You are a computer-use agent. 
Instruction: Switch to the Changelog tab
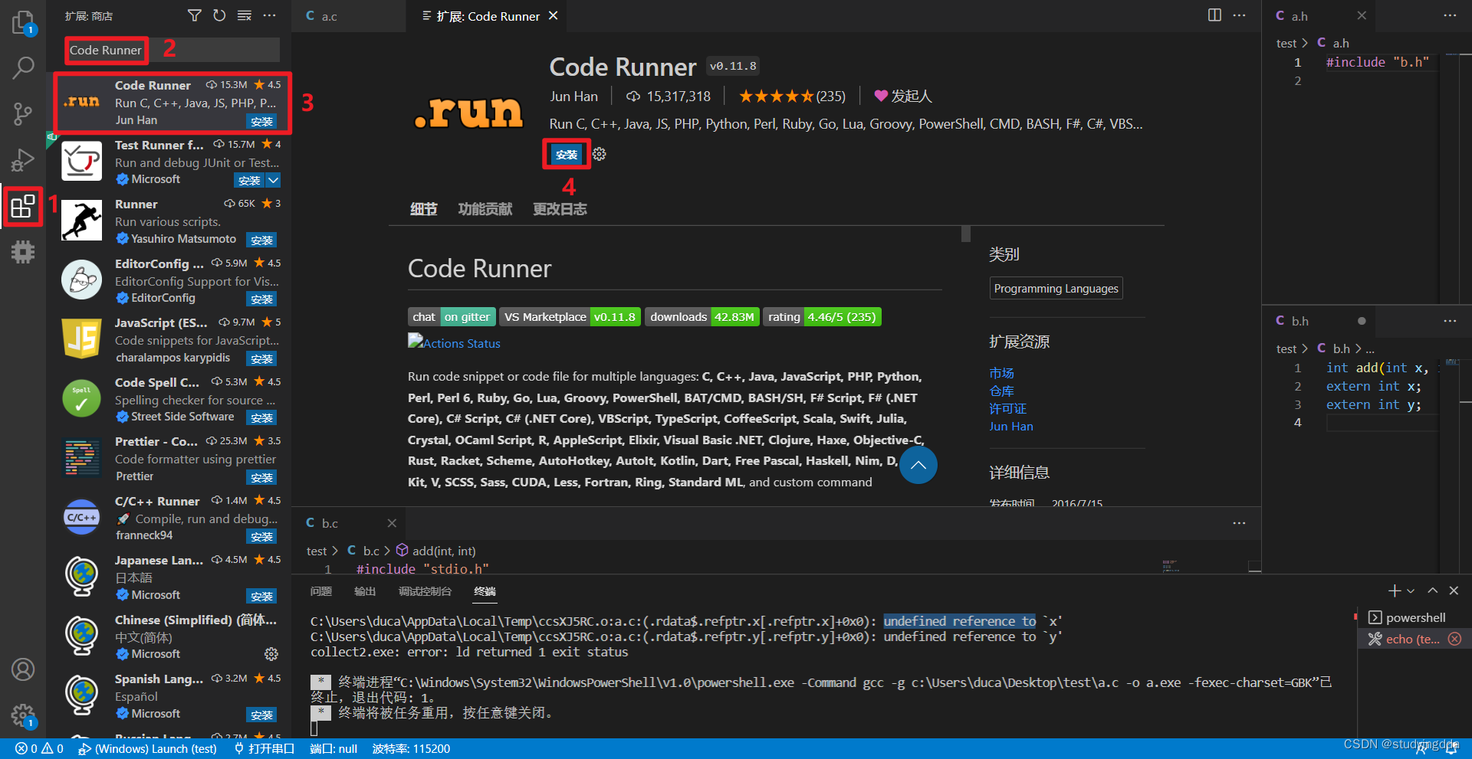(x=560, y=209)
